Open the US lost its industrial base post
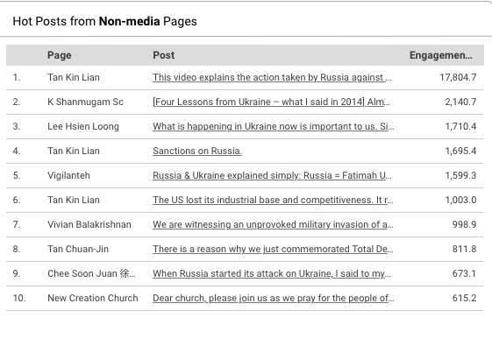This screenshot has width=492, height=339. point(273,200)
